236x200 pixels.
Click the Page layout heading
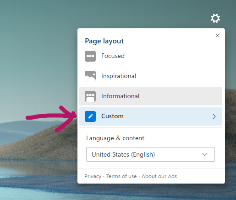[104, 41]
